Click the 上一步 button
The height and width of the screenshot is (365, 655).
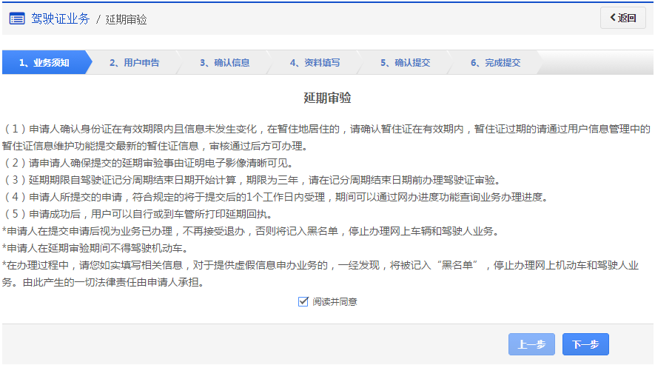pos(531,344)
